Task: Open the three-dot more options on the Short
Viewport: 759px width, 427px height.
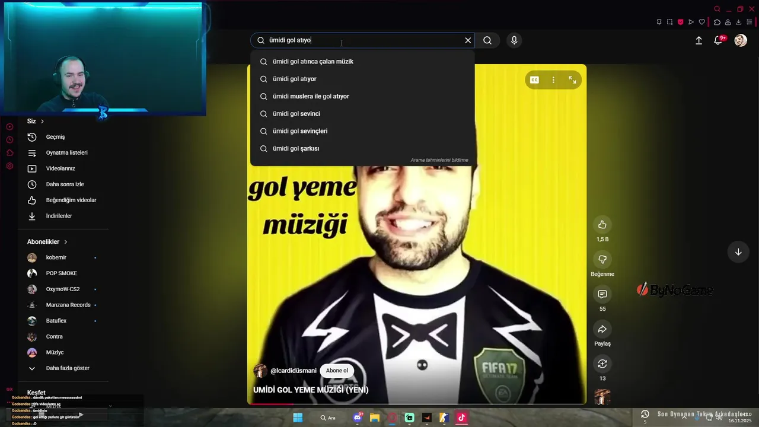Action: [x=553, y=80]
